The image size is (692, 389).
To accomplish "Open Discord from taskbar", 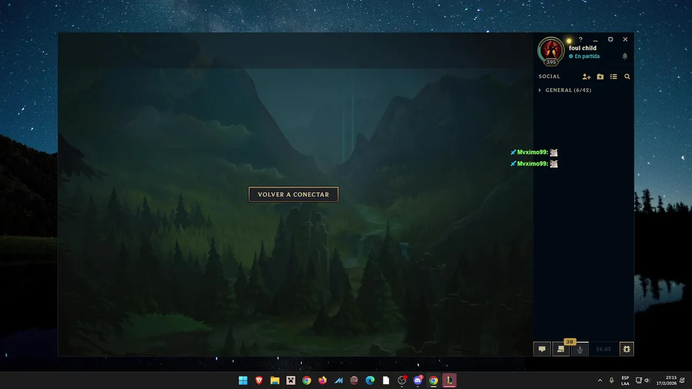I will (x=418, y=380).
